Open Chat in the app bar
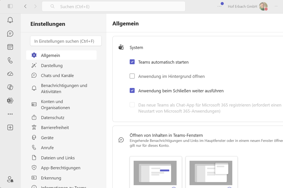283x188 pixels. coord(10,34)
